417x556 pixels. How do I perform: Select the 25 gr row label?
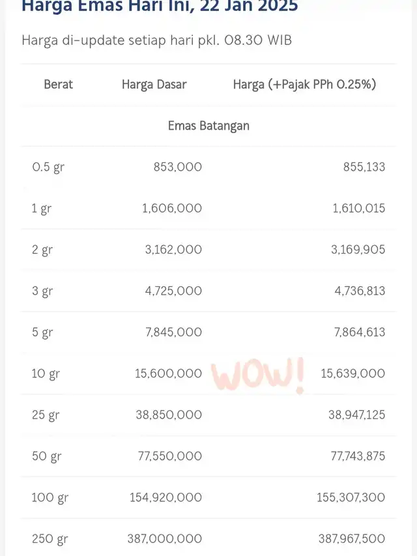click(x=46, y=415)
